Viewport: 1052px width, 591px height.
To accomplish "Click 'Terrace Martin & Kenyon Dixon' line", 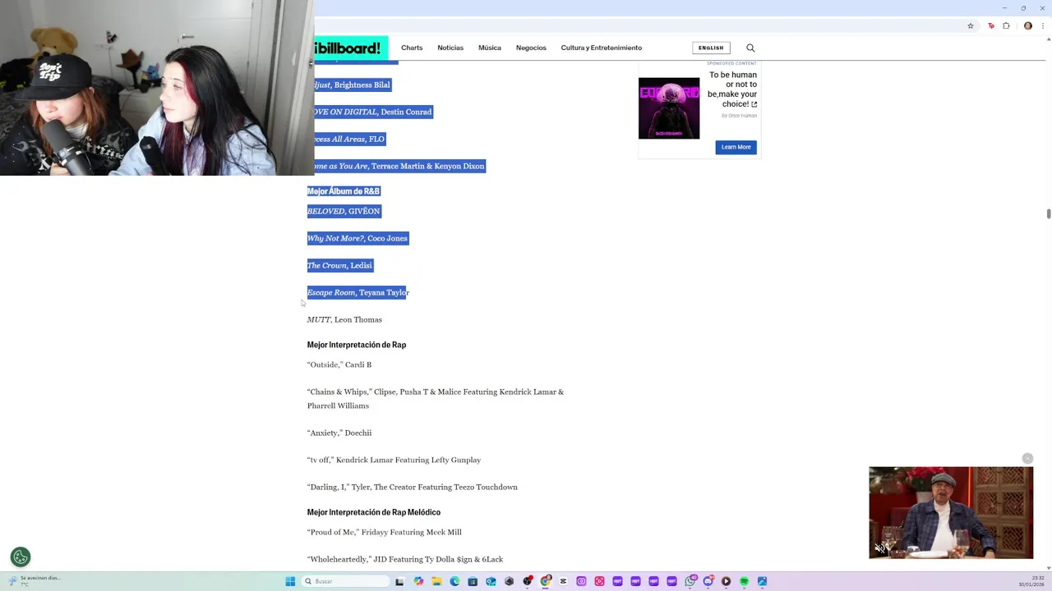I will (400, 166).
